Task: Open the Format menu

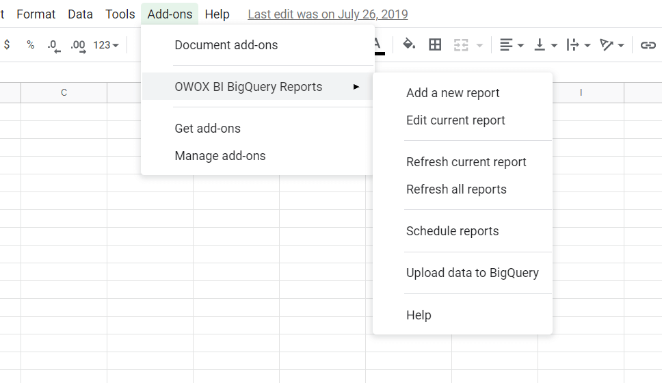Action: point(36,14)
